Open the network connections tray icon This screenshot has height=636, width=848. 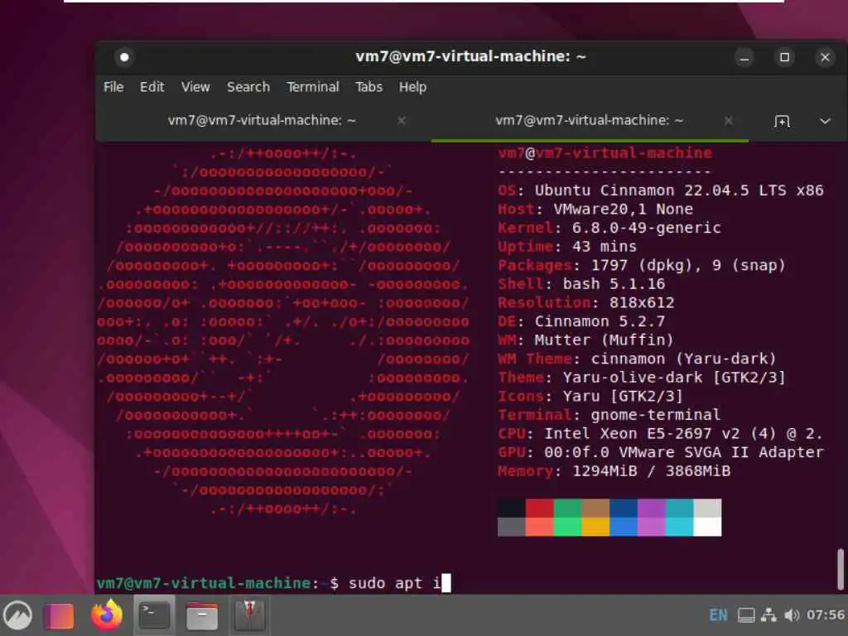pyautogui.click(x=768, y=615)
